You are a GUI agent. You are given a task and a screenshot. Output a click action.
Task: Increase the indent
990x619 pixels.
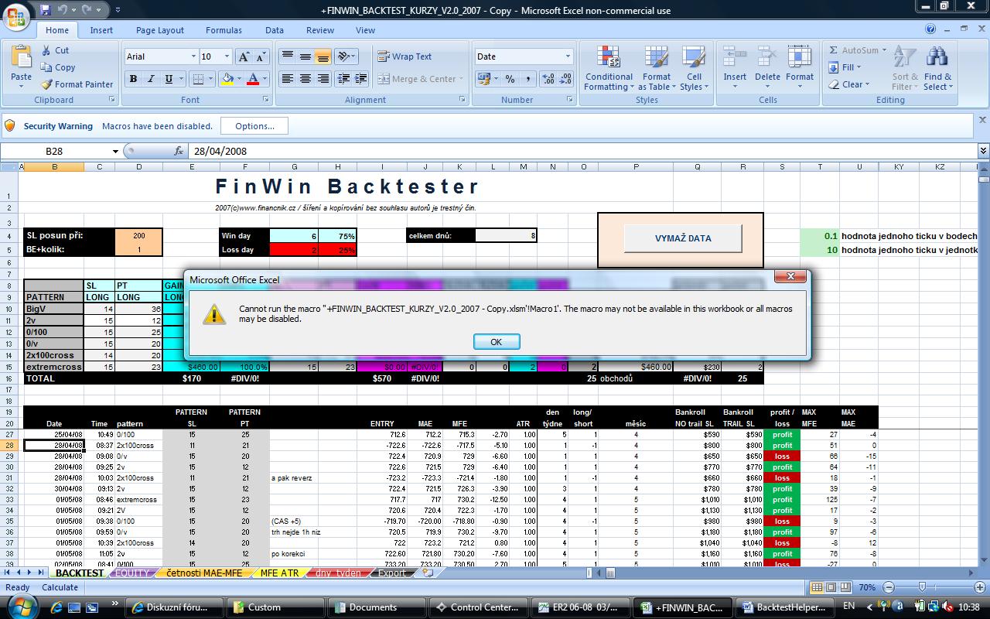pyautogui.click(x=360, y=79)
